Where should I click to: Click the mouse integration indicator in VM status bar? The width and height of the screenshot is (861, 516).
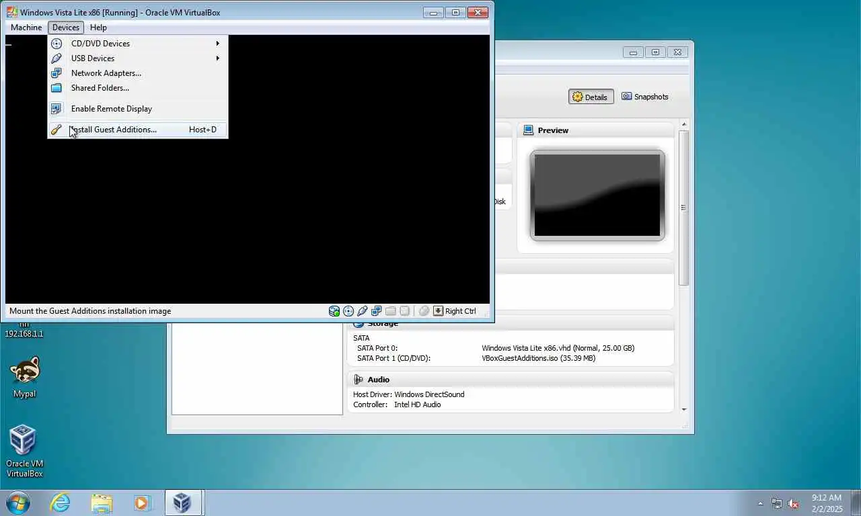click(x=424, y=311)
